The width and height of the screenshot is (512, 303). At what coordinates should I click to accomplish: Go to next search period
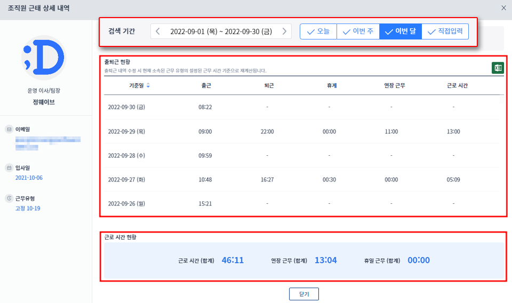coord(284,31)
